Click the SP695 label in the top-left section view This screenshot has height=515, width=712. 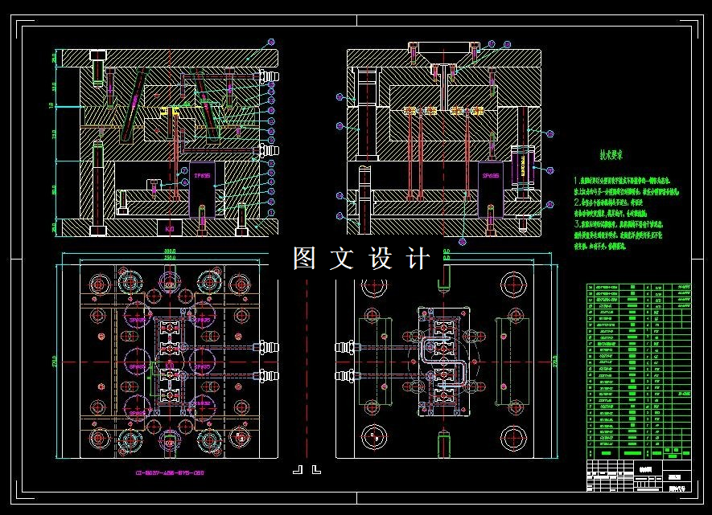point(202,175)
